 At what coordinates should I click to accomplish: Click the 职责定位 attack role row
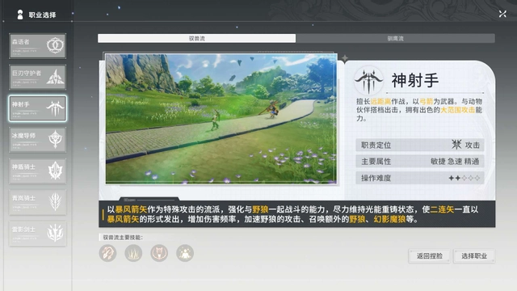pyautogui.click(x=420, y=145)
